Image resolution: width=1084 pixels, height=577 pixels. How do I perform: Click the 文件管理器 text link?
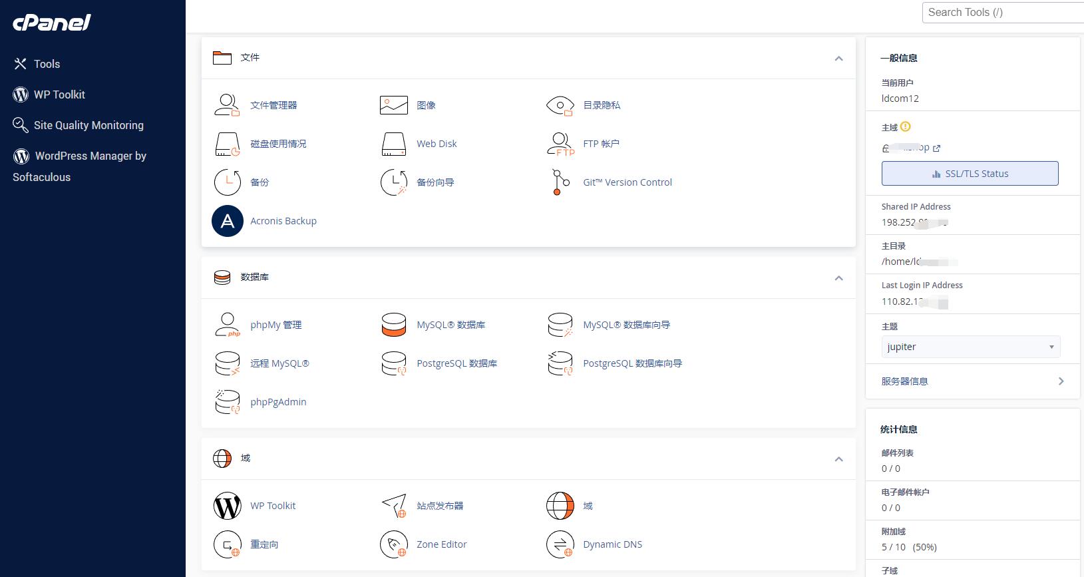click(273, 105)
